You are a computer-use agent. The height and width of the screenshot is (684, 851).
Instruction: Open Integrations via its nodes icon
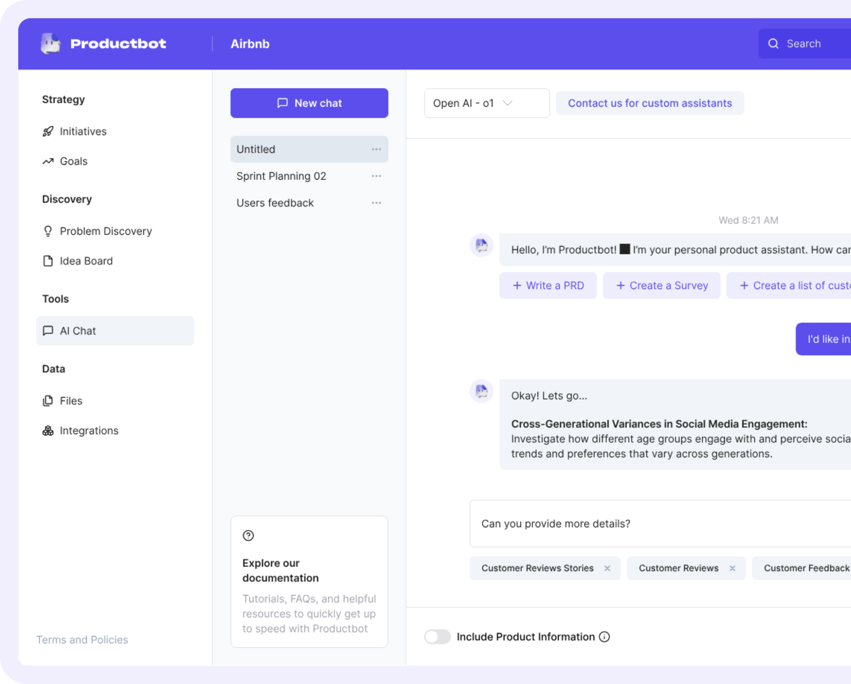48,430
